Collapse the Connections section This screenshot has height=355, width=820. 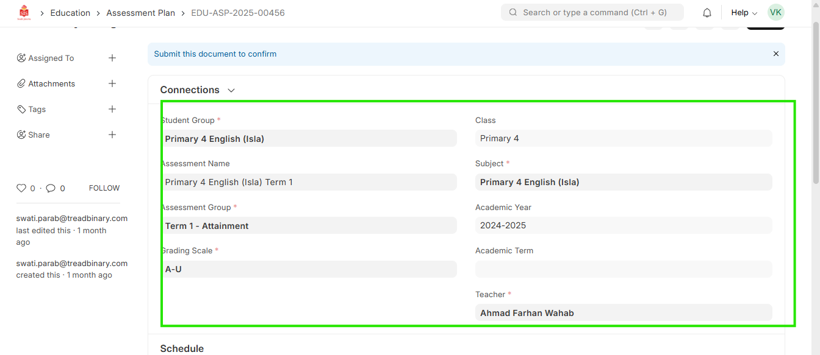(x=231, y=90)
